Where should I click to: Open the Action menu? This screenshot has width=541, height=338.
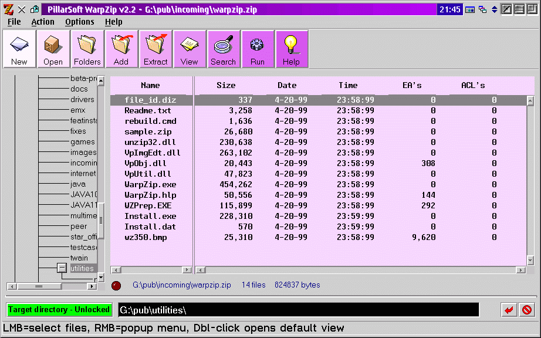coord(43,22)
